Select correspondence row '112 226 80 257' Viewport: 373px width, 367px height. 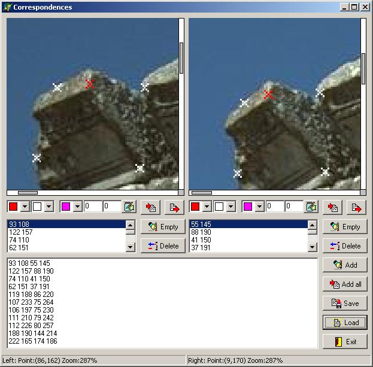[x=31, y=326]
